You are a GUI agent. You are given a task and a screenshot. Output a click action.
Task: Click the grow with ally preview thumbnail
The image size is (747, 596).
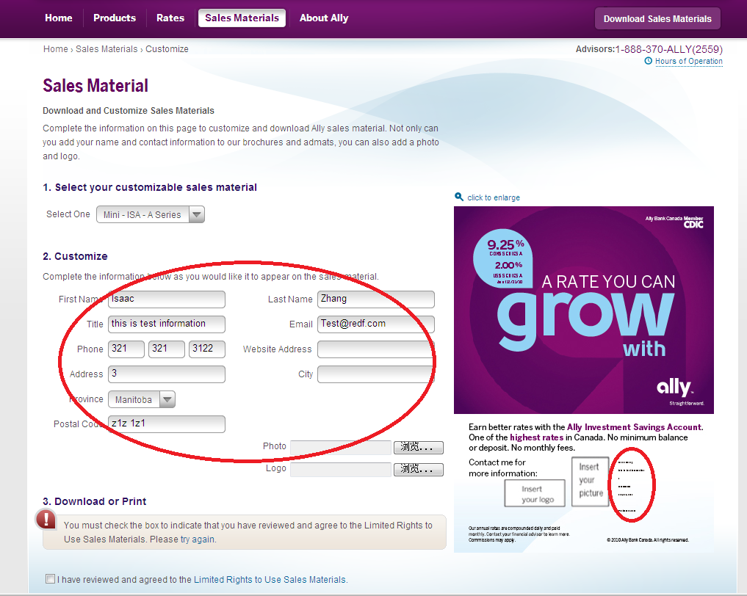[584, 310]
